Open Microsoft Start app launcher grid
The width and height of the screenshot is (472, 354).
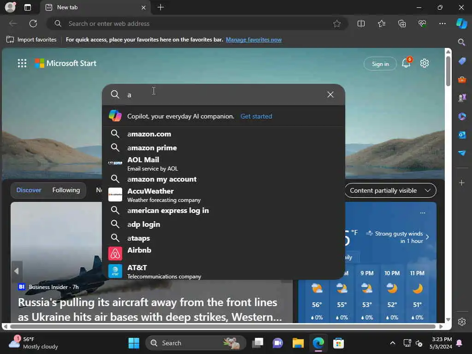(22, 63)
